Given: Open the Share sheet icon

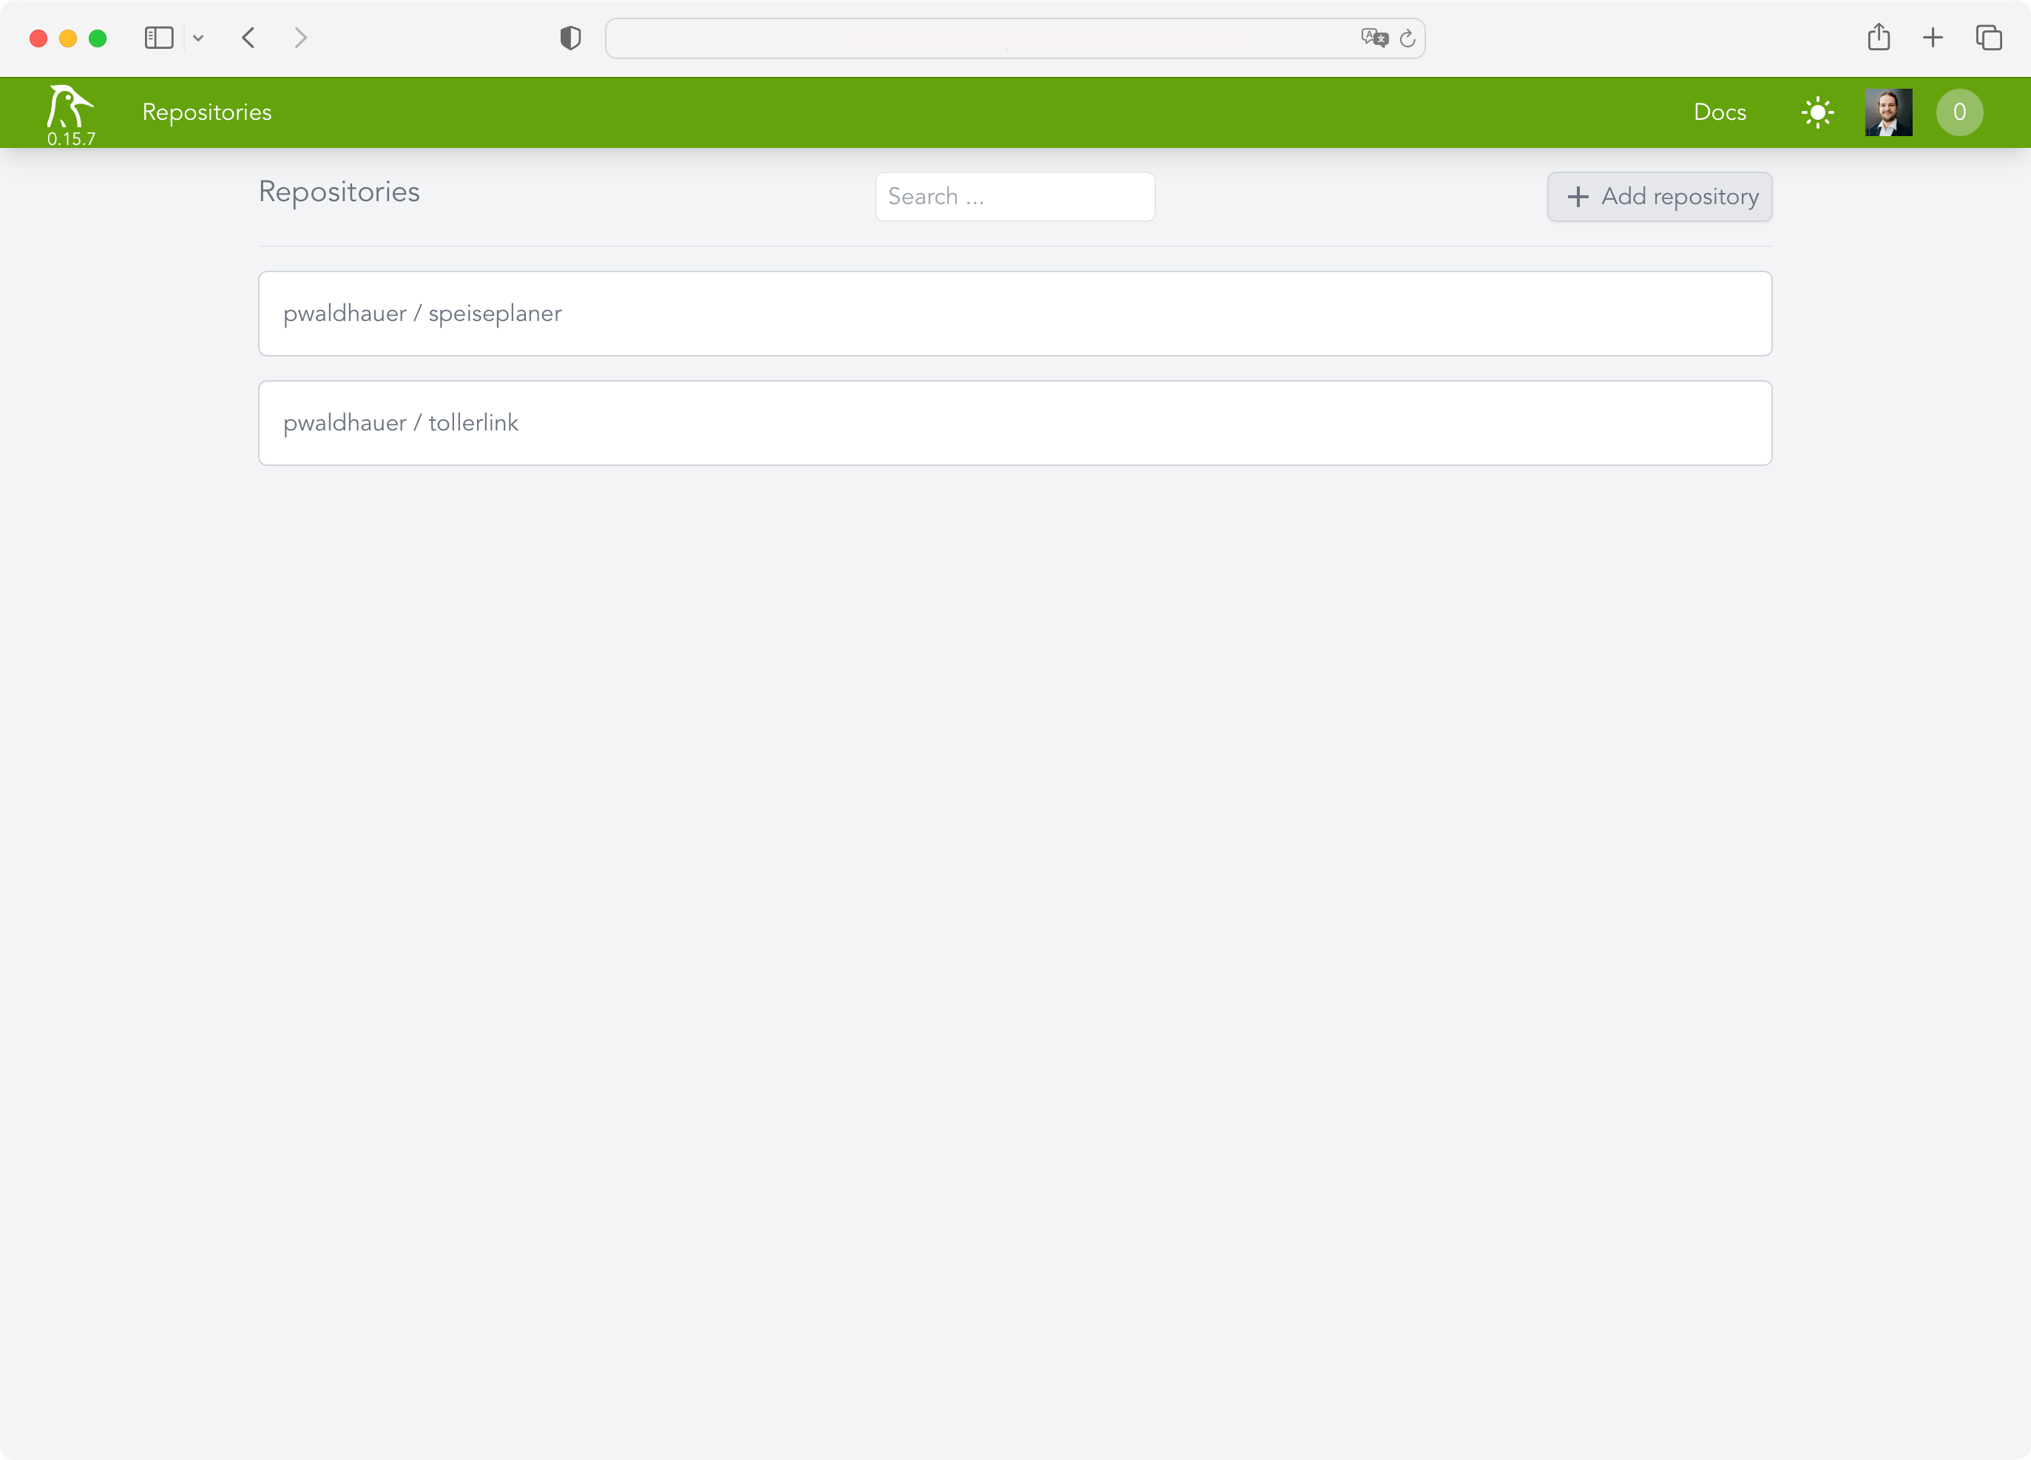Looking at the screenshot, I should 1878,38.
